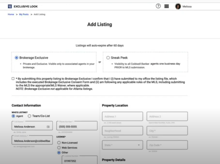Open the help question mark icon
The width and height of the screenshot is (220, 164).
158,6
